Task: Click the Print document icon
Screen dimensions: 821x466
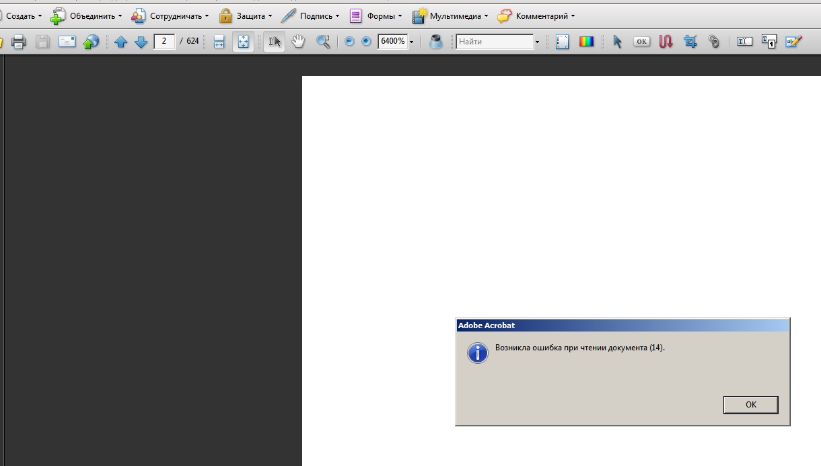Action: (x=19, y=42)
